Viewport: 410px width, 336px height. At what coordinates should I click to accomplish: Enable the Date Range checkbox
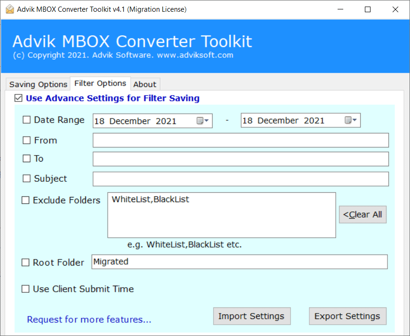point(26,120)
